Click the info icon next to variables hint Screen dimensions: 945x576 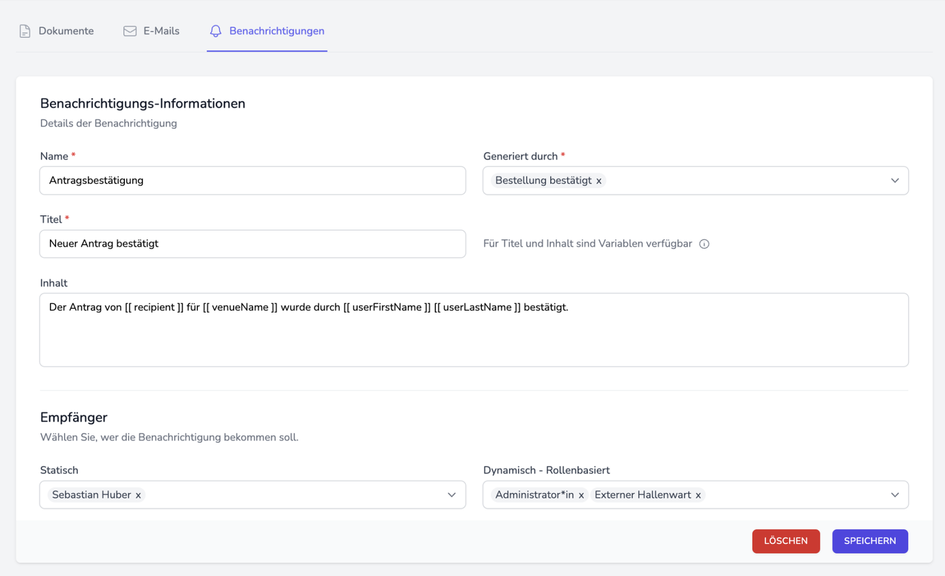(x=704, y=244)
